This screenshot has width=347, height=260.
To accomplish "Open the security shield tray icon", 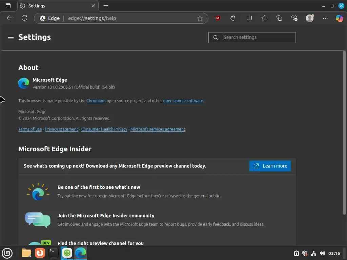I will (305, 253).
